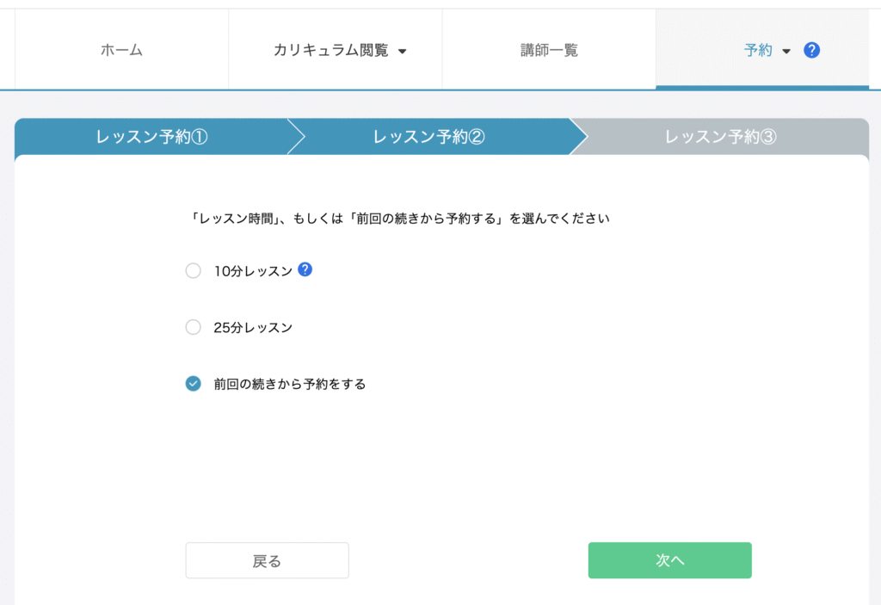Toggle the 前回の続きから予約をする radio button
The width and height of the screenshot is (881, 605).
point(194,384)
